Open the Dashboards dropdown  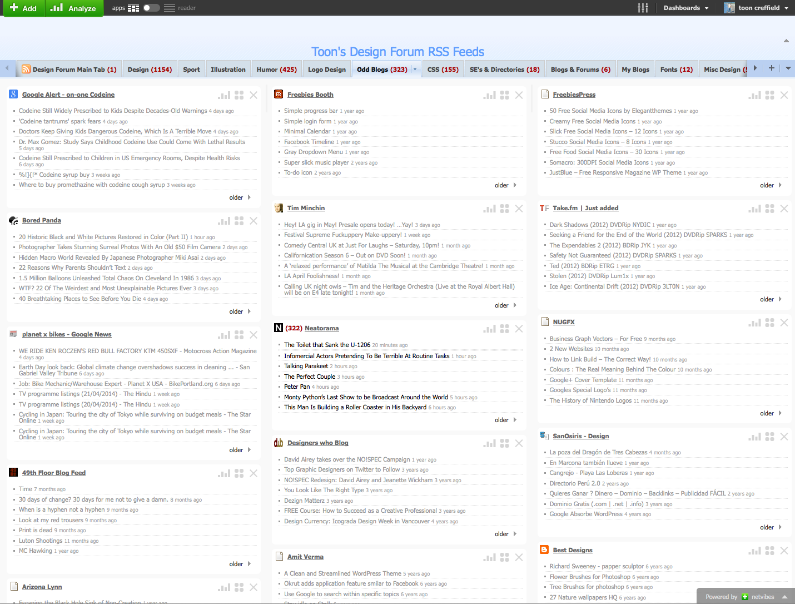[686, 8]
